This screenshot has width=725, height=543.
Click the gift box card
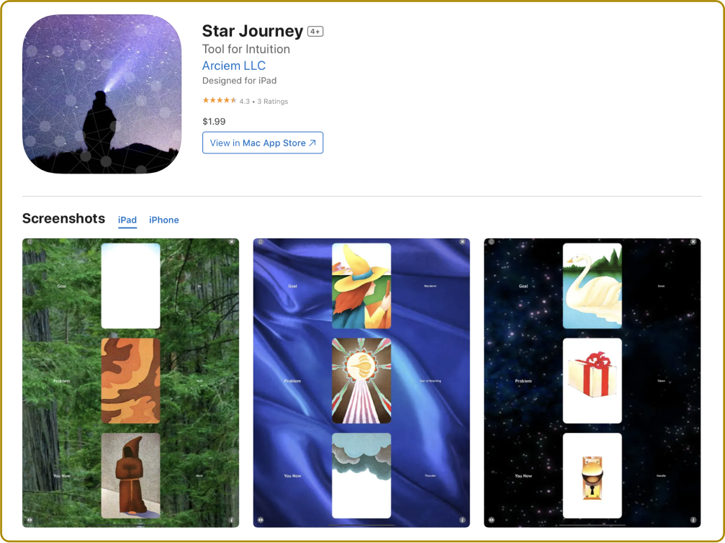tap(592, 381)
